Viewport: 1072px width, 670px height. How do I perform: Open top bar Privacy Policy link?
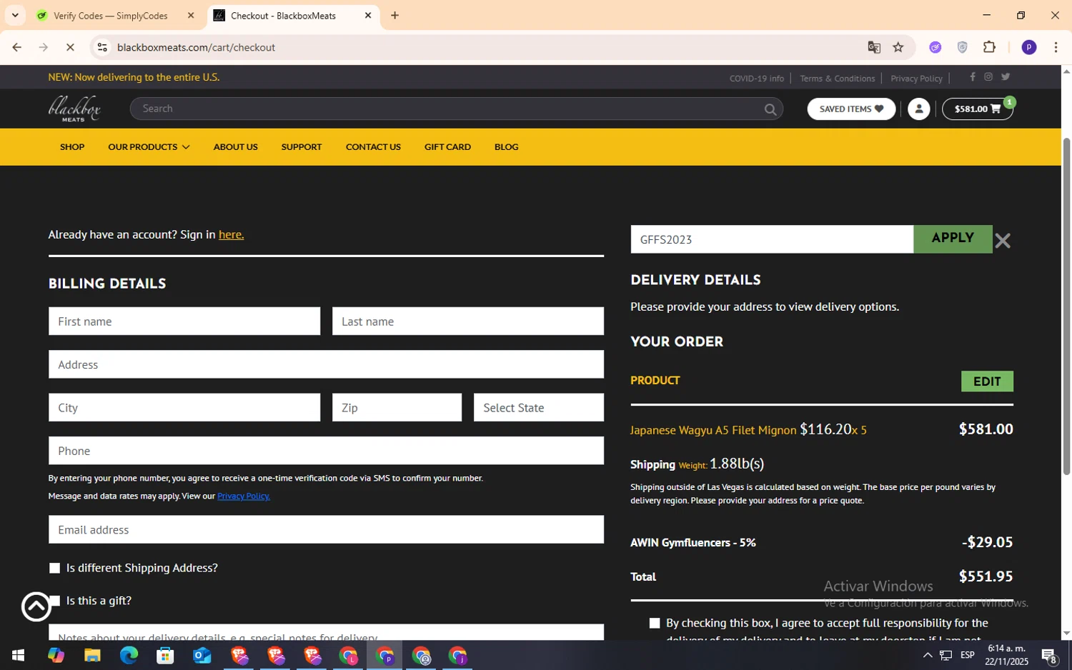point(916,79)
